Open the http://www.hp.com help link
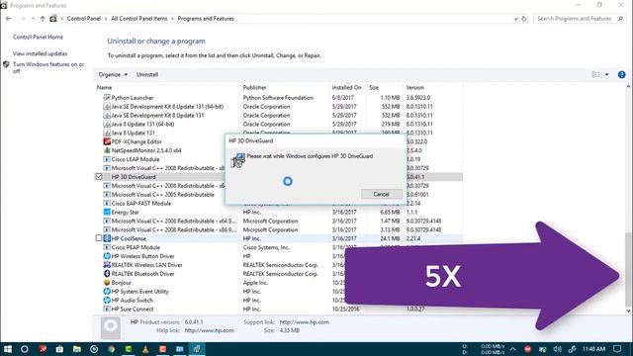The height and width of the screenshot is (356, 633). tap(209, 330)
